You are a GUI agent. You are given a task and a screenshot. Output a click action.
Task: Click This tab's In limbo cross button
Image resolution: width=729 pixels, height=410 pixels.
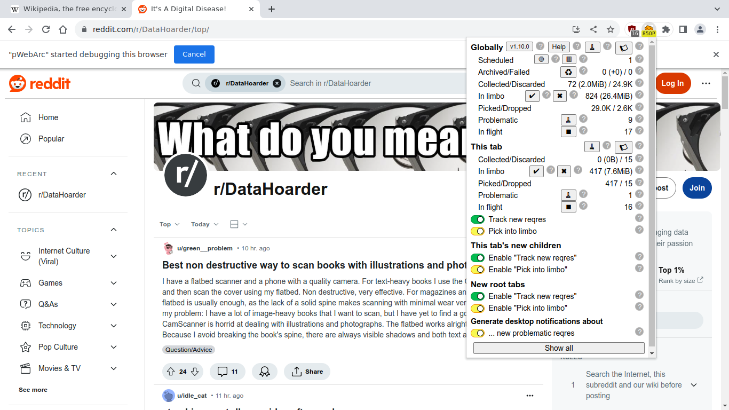[x=564, y=171]
